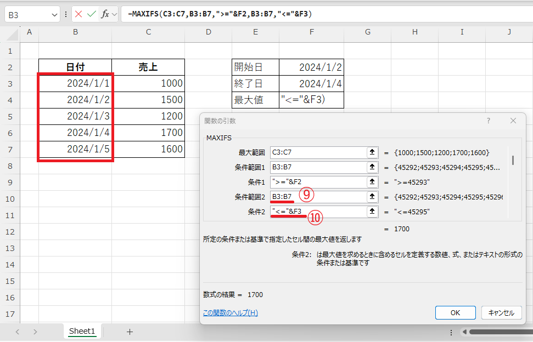Viewport: 533px width, 342px height.
Task: Click the 開始日 value cell 2024/1/2
Action: click(x=311, y=67)
